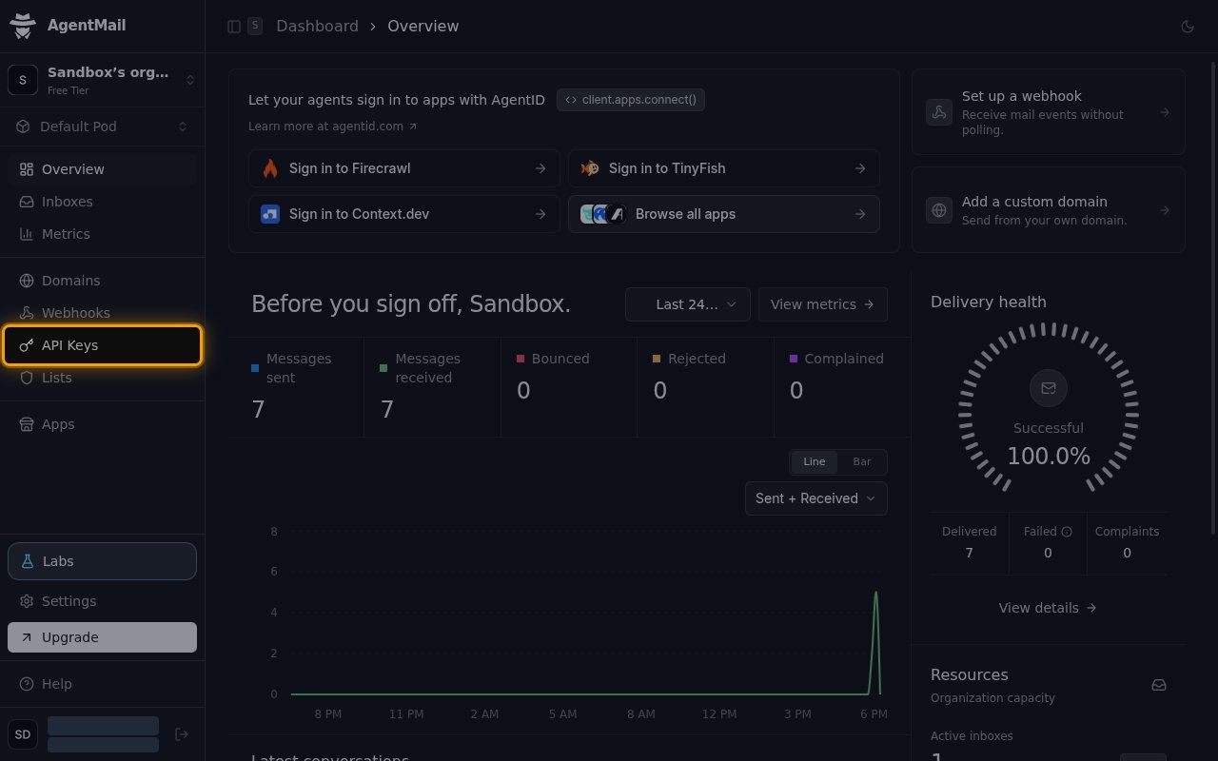Viewport: 1218px width, 761px height.
Task: Open Metrics in the sidebar
Action: point(103,234)
